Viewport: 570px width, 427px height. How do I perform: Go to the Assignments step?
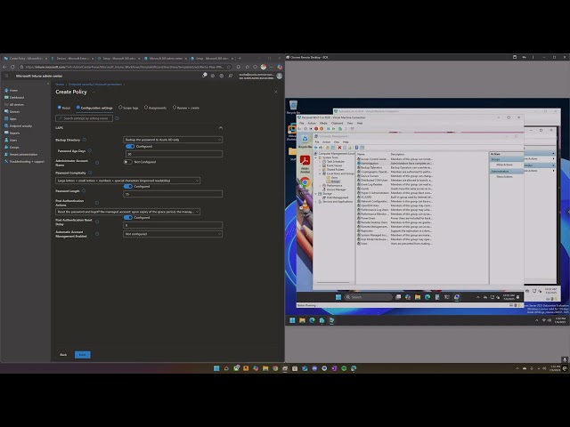(x=155, y=108)
